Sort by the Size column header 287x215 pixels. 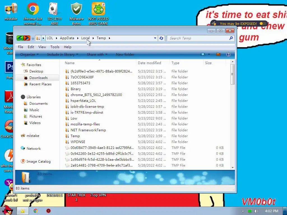pyautogui.click(x=214, y=63)
